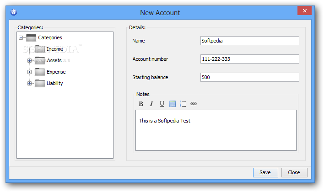
Task: Expand the Expense category node
Action: coord(29,72)
